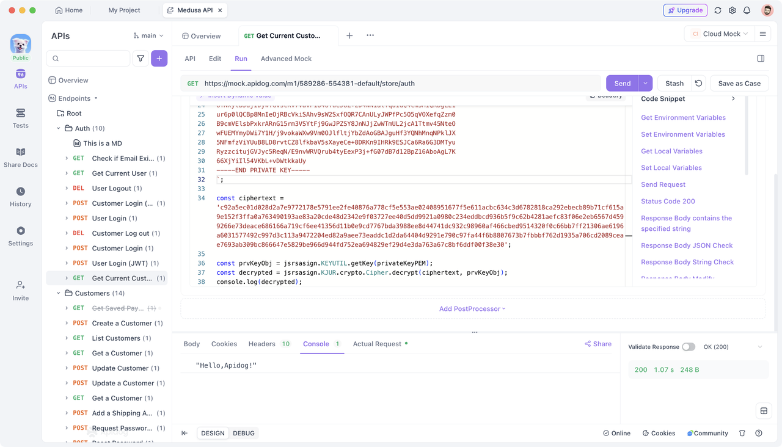The width and height of the screenshot is (782, 447).
Task: Insert Get Environment Variables snippet
Action: 683,117
